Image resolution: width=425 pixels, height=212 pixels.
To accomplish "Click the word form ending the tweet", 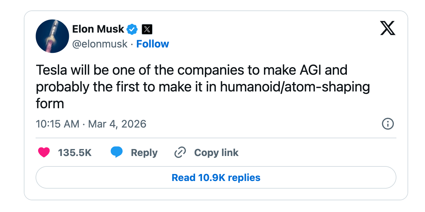I will click(x=50, y=104).
